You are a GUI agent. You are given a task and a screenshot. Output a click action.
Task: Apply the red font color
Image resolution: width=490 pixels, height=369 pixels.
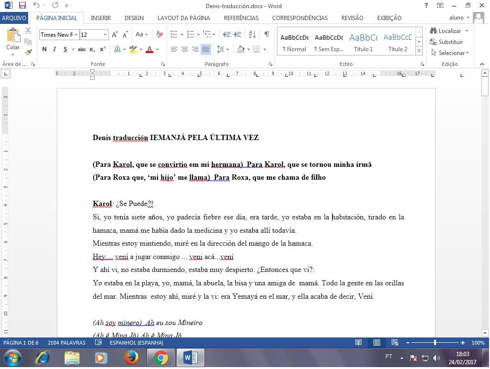tap(149, 49)
